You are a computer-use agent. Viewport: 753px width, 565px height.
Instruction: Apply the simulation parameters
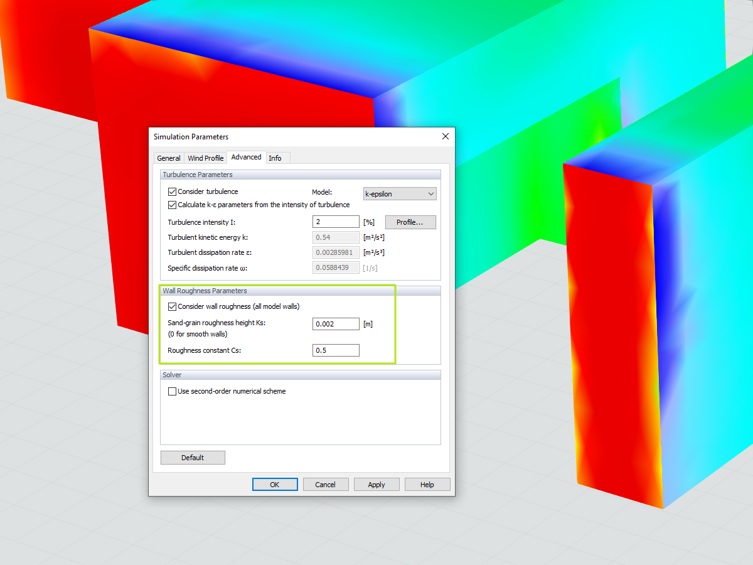376,484
